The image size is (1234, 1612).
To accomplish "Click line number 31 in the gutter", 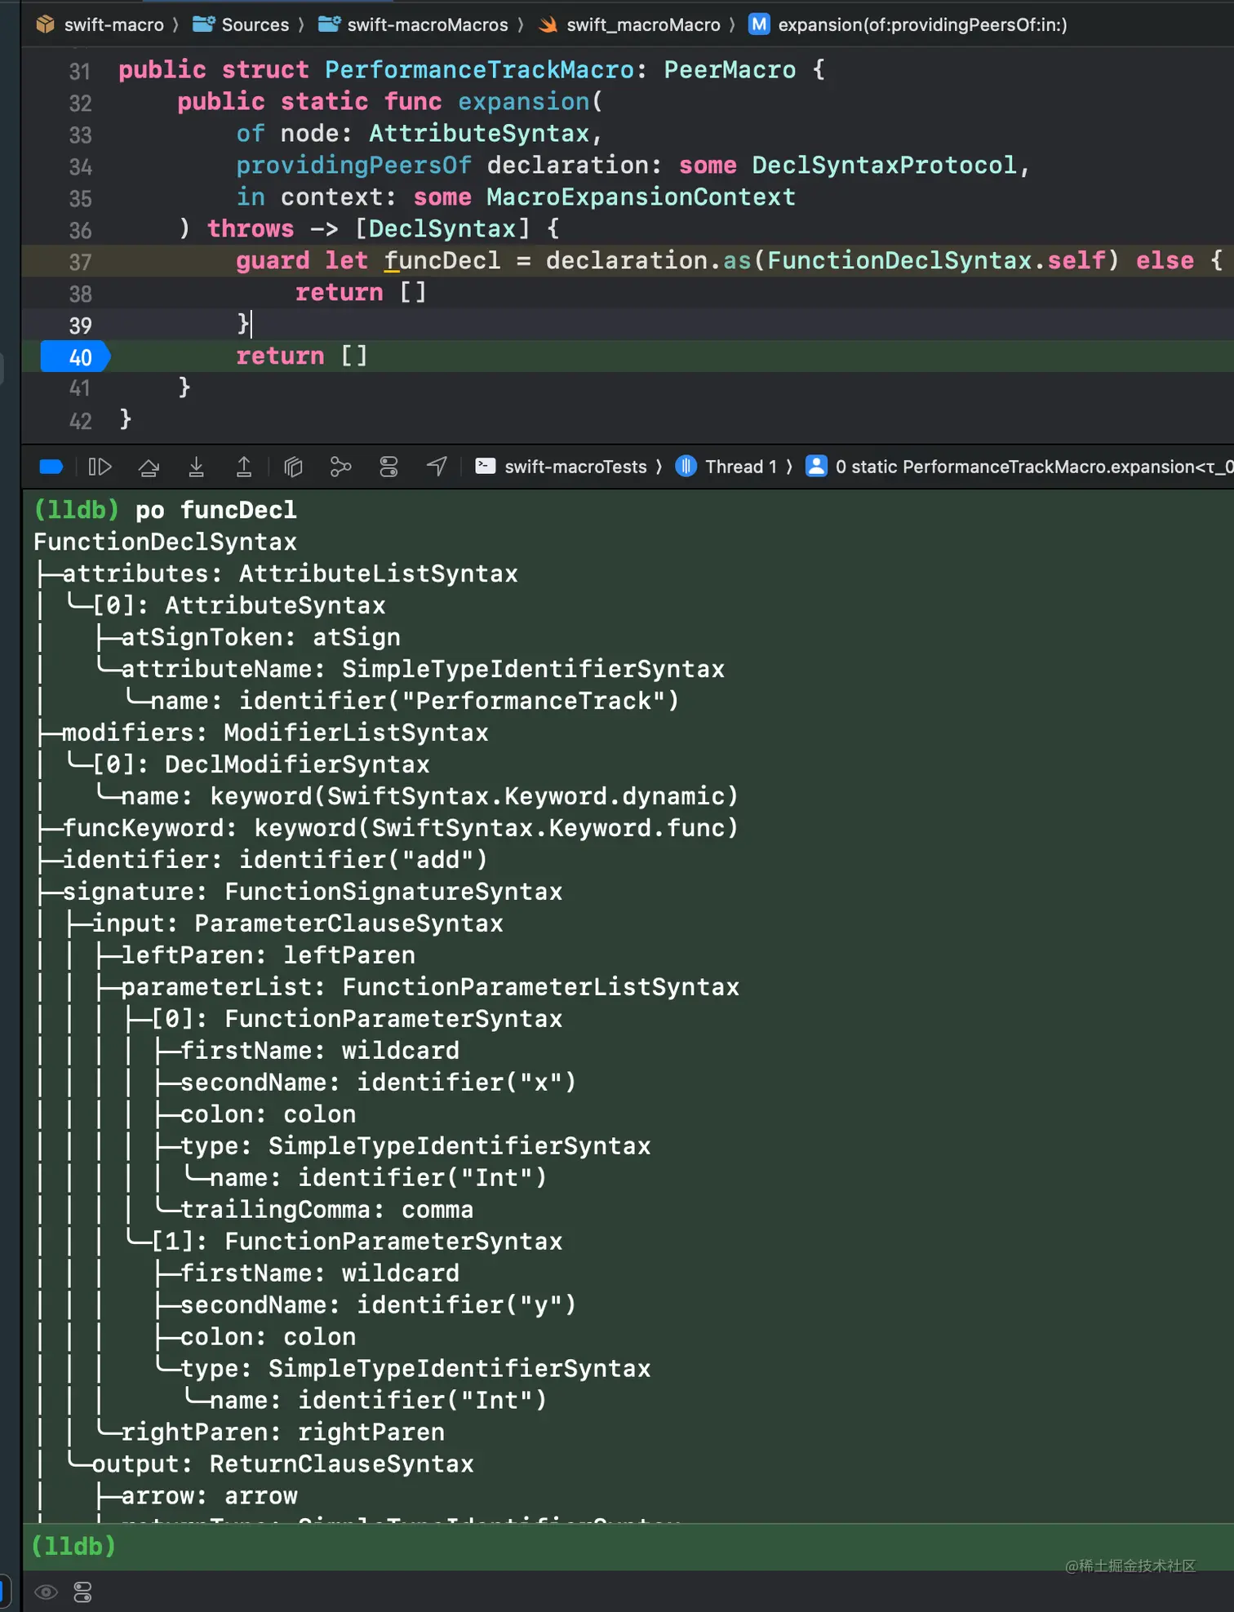I will click(80, 72).
